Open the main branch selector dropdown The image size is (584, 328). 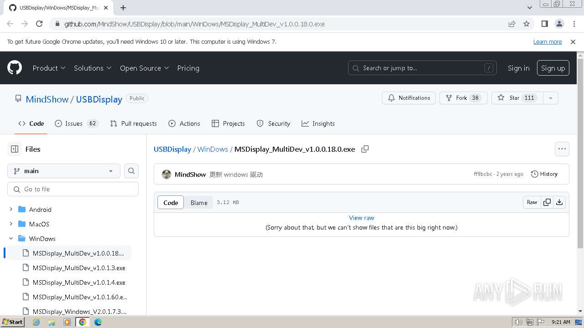[64, 171]
